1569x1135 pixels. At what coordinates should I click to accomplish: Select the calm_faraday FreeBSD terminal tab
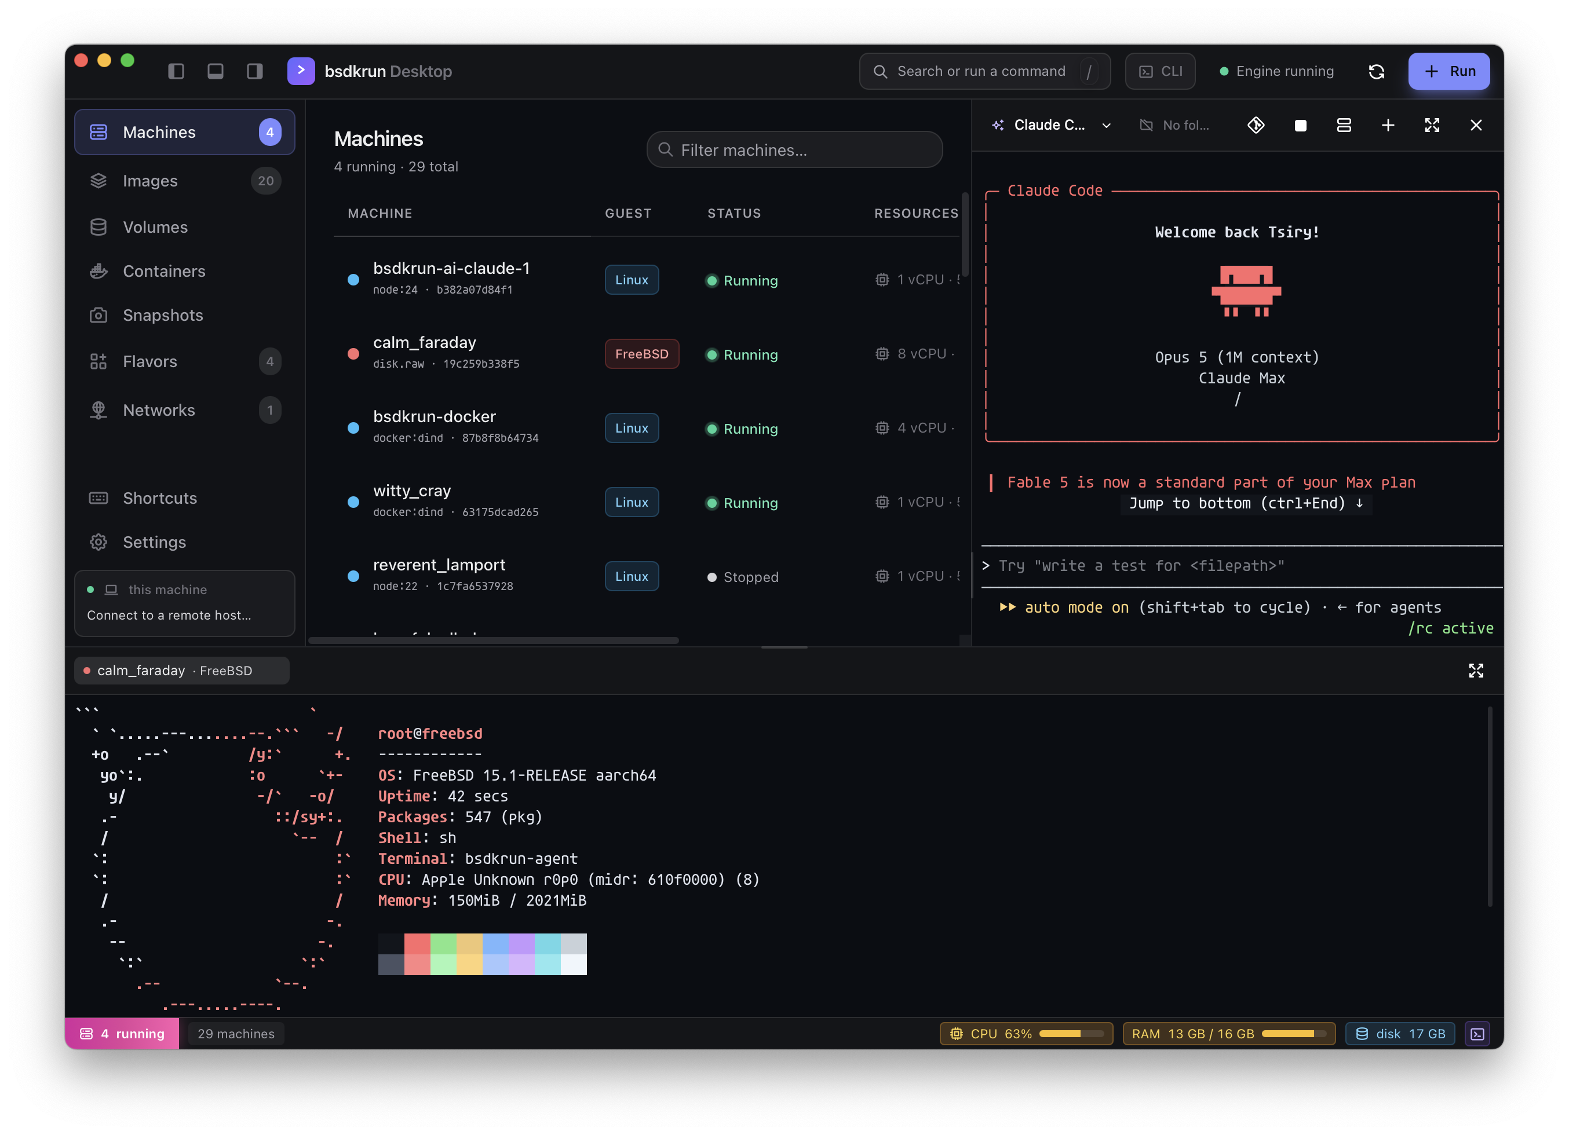tap(181, 671)
